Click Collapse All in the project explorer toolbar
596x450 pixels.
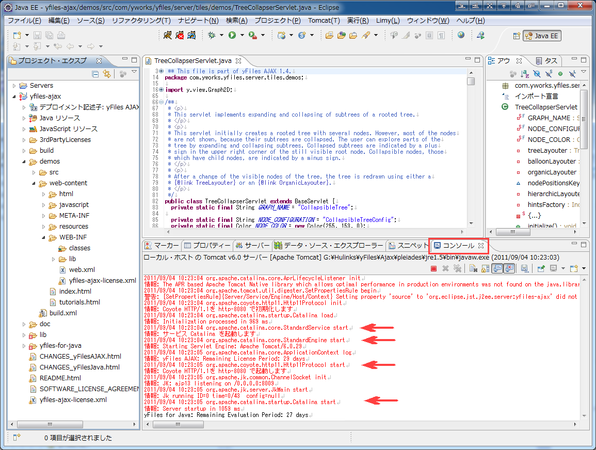pos(95,74)
